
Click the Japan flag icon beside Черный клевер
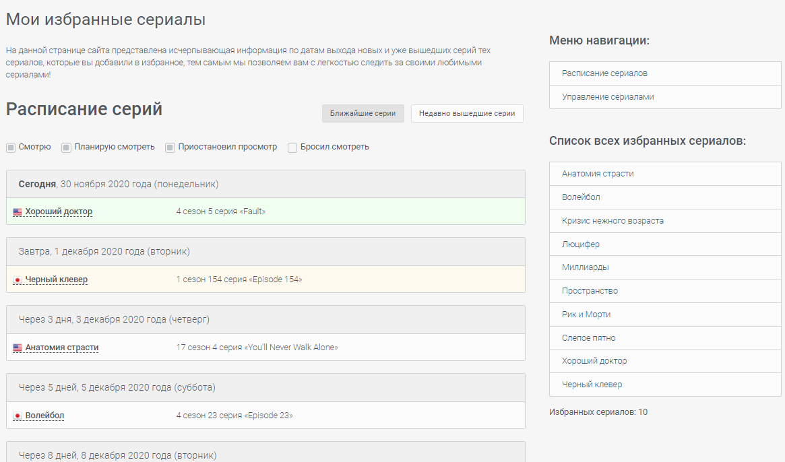point(18,280)
